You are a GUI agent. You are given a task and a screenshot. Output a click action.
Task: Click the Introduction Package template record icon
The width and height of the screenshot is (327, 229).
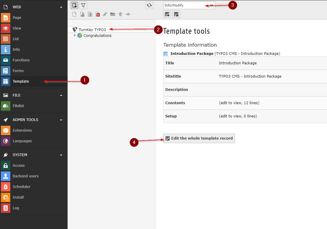[x=166, y=54]
